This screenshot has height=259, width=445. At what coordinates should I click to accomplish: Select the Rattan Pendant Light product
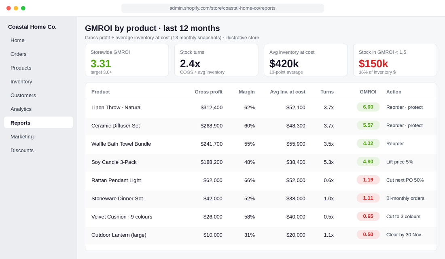click(116, 180)
